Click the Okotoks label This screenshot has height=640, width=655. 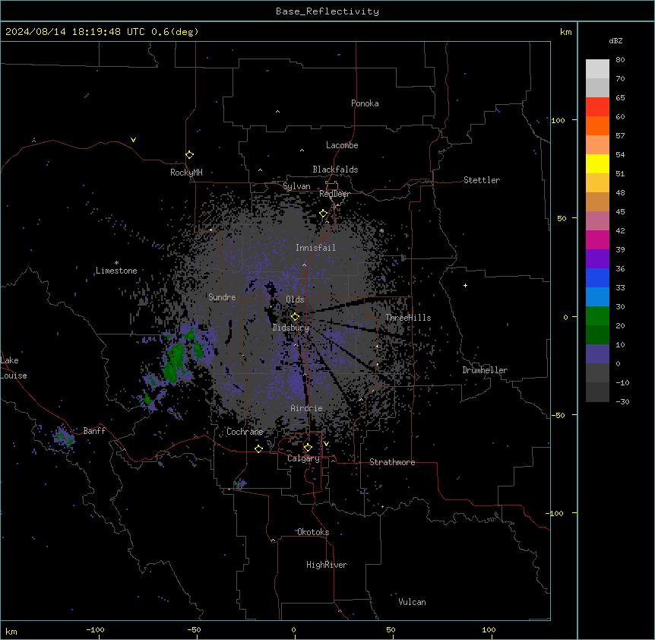(313, 532)
